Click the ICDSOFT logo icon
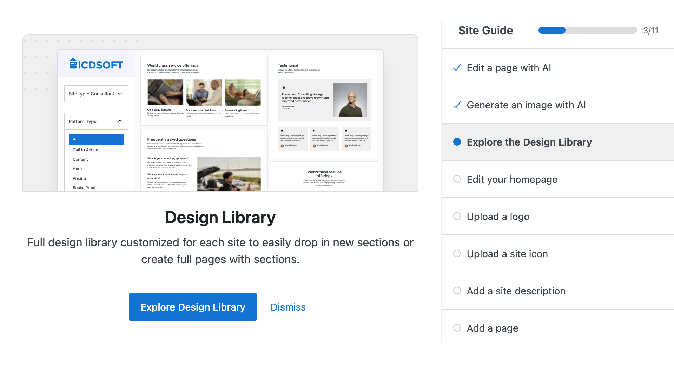This screenshot has height=379, width=674. click(73, 64)
